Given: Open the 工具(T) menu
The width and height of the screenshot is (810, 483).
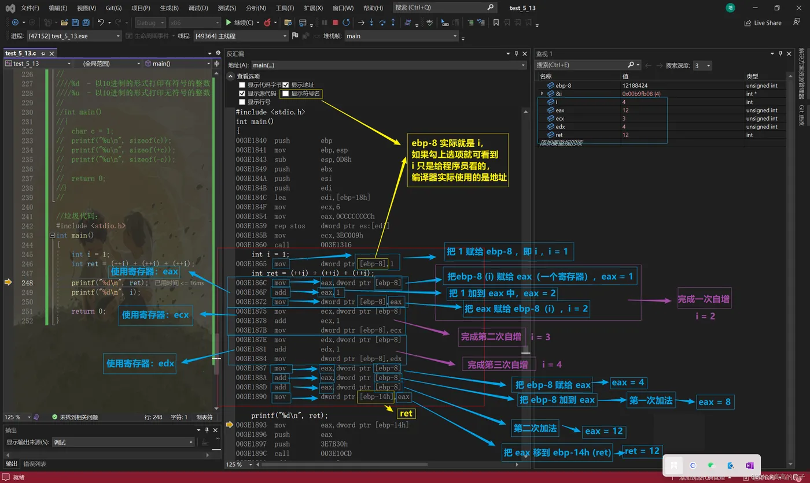Looking at the screenshot, I should point(285,8).
